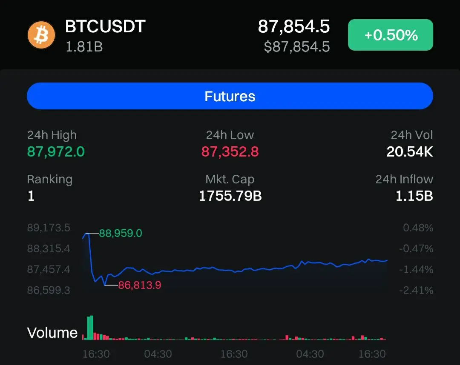Tap the Volume label below the chart
Viewport: 460px width, 365px height.
pyautogui.click(x=52, y=333)
